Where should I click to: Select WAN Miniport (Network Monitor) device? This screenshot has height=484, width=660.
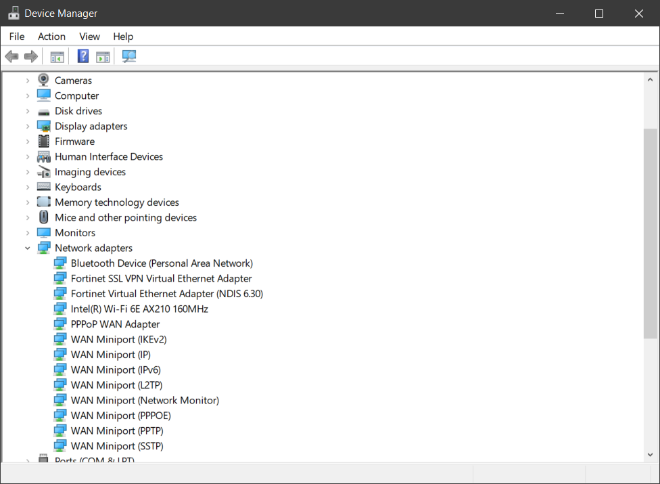[x=145, y=401]
